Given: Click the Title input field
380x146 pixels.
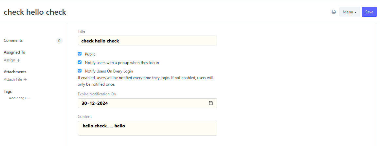Looking at the screenshot, I should [x=147, y=41].
